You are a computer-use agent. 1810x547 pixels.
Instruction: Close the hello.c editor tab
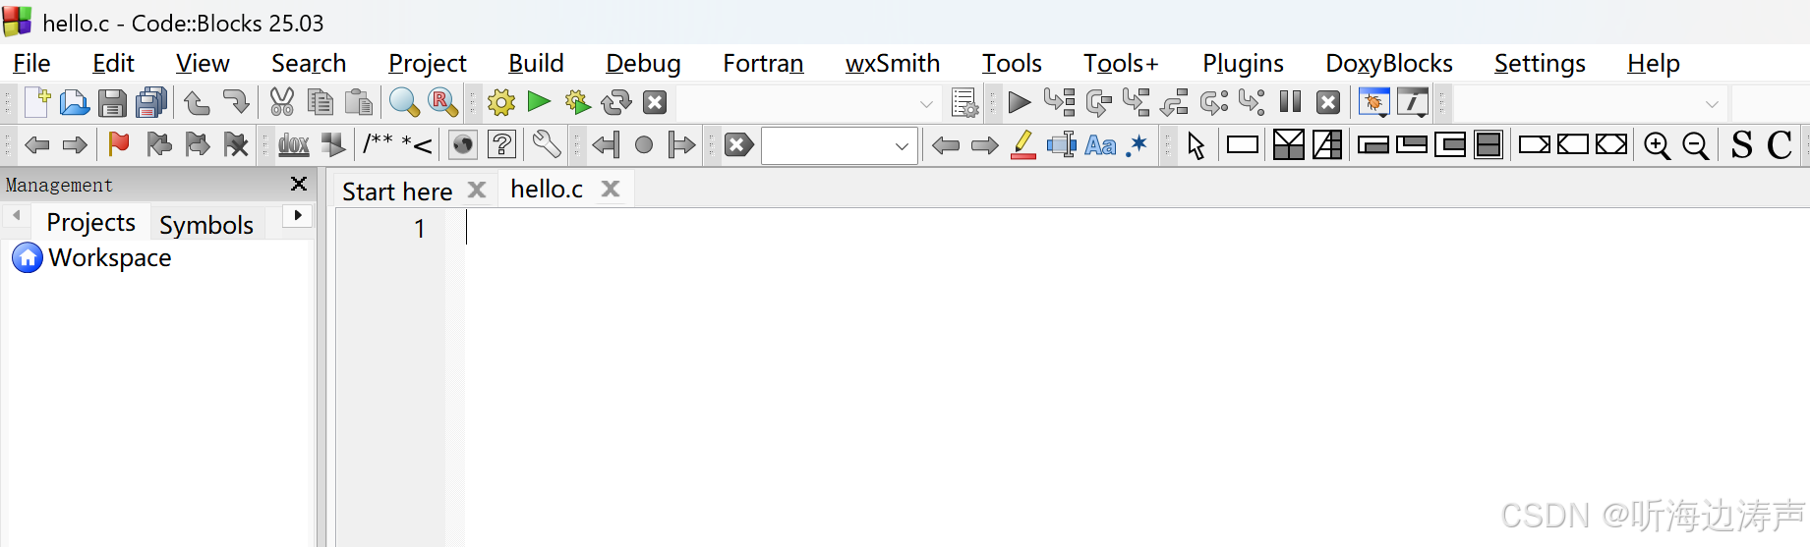[611, 189]
